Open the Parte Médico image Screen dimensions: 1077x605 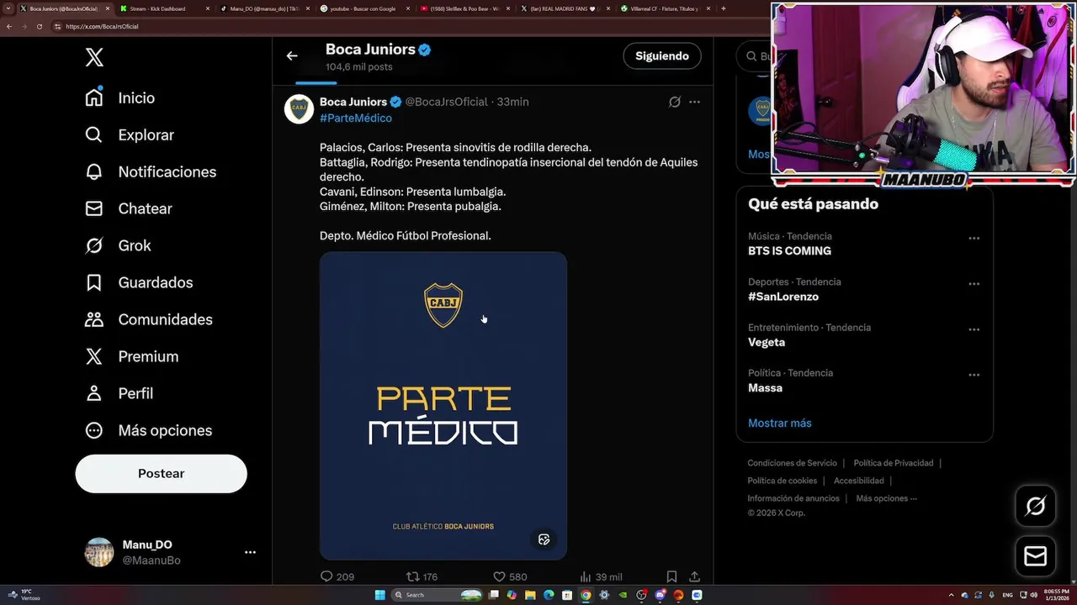pos(443,406)
